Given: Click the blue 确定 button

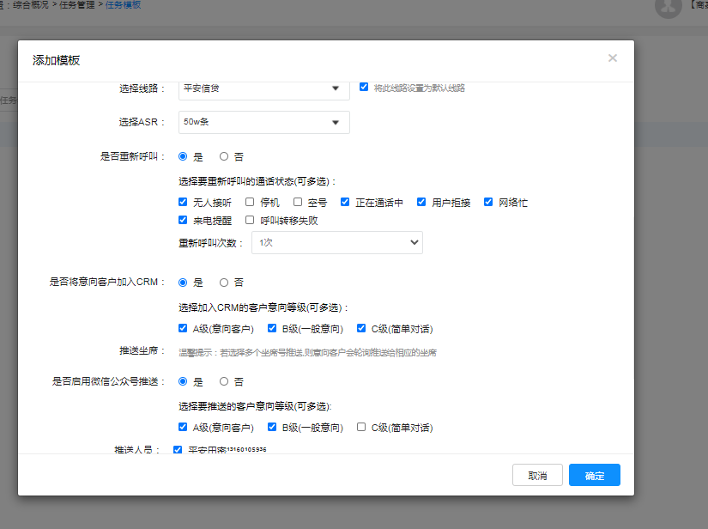Looking at the screenshot, I should (x=594, y=475).
